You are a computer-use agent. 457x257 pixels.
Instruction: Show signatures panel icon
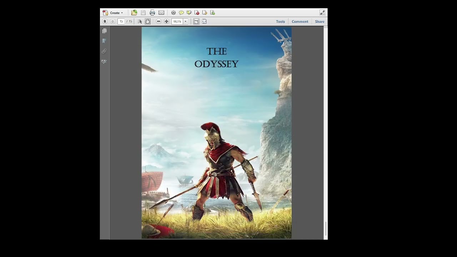(x=104, y=62)
